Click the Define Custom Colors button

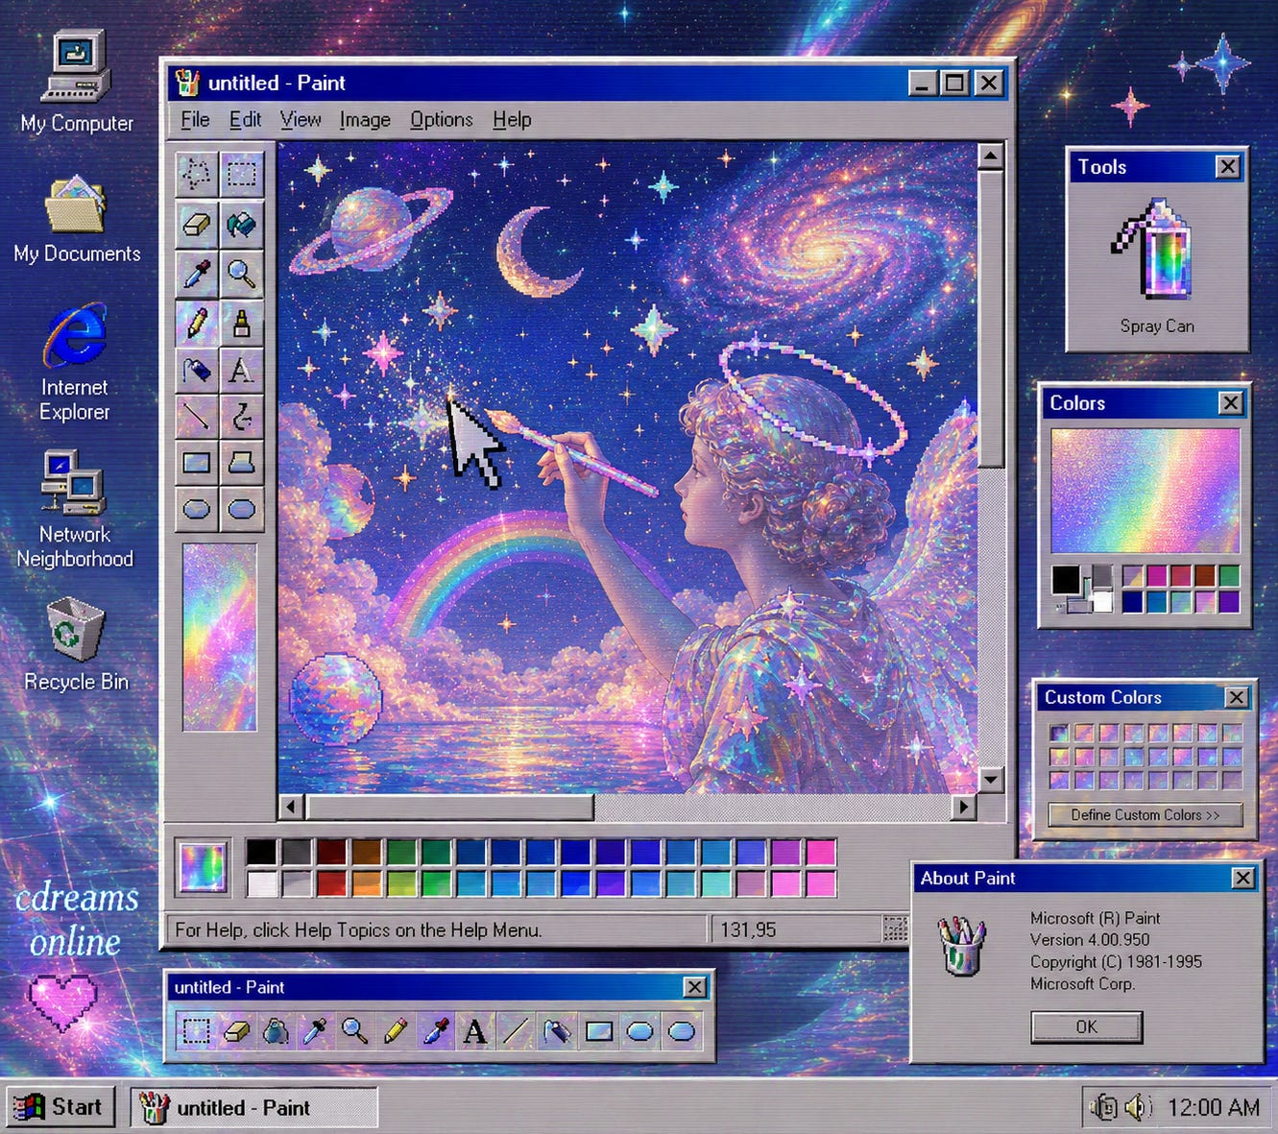[1145, 815]
